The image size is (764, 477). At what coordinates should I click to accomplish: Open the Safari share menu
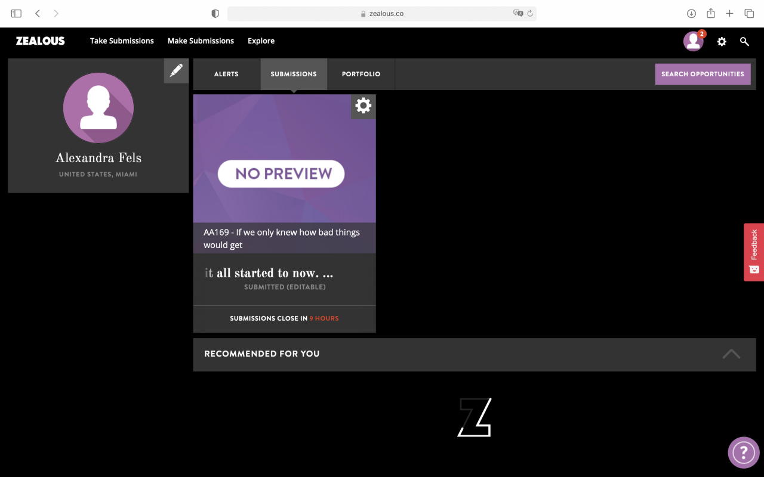pyautogui.click(x=711, y=13)
